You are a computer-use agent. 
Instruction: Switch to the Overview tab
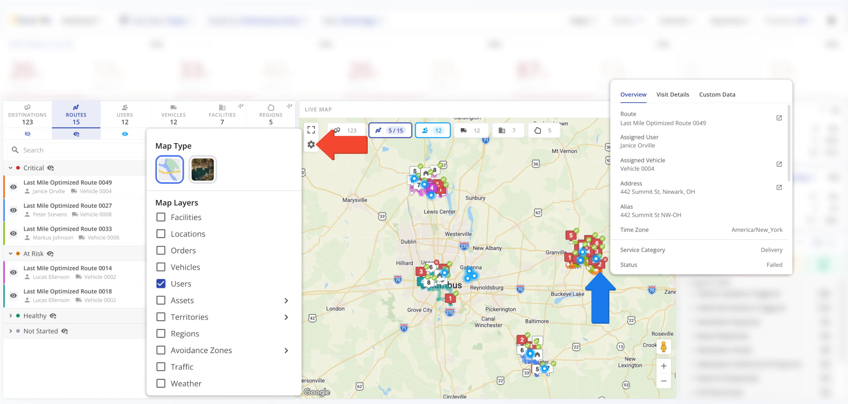tap(633, 94)
